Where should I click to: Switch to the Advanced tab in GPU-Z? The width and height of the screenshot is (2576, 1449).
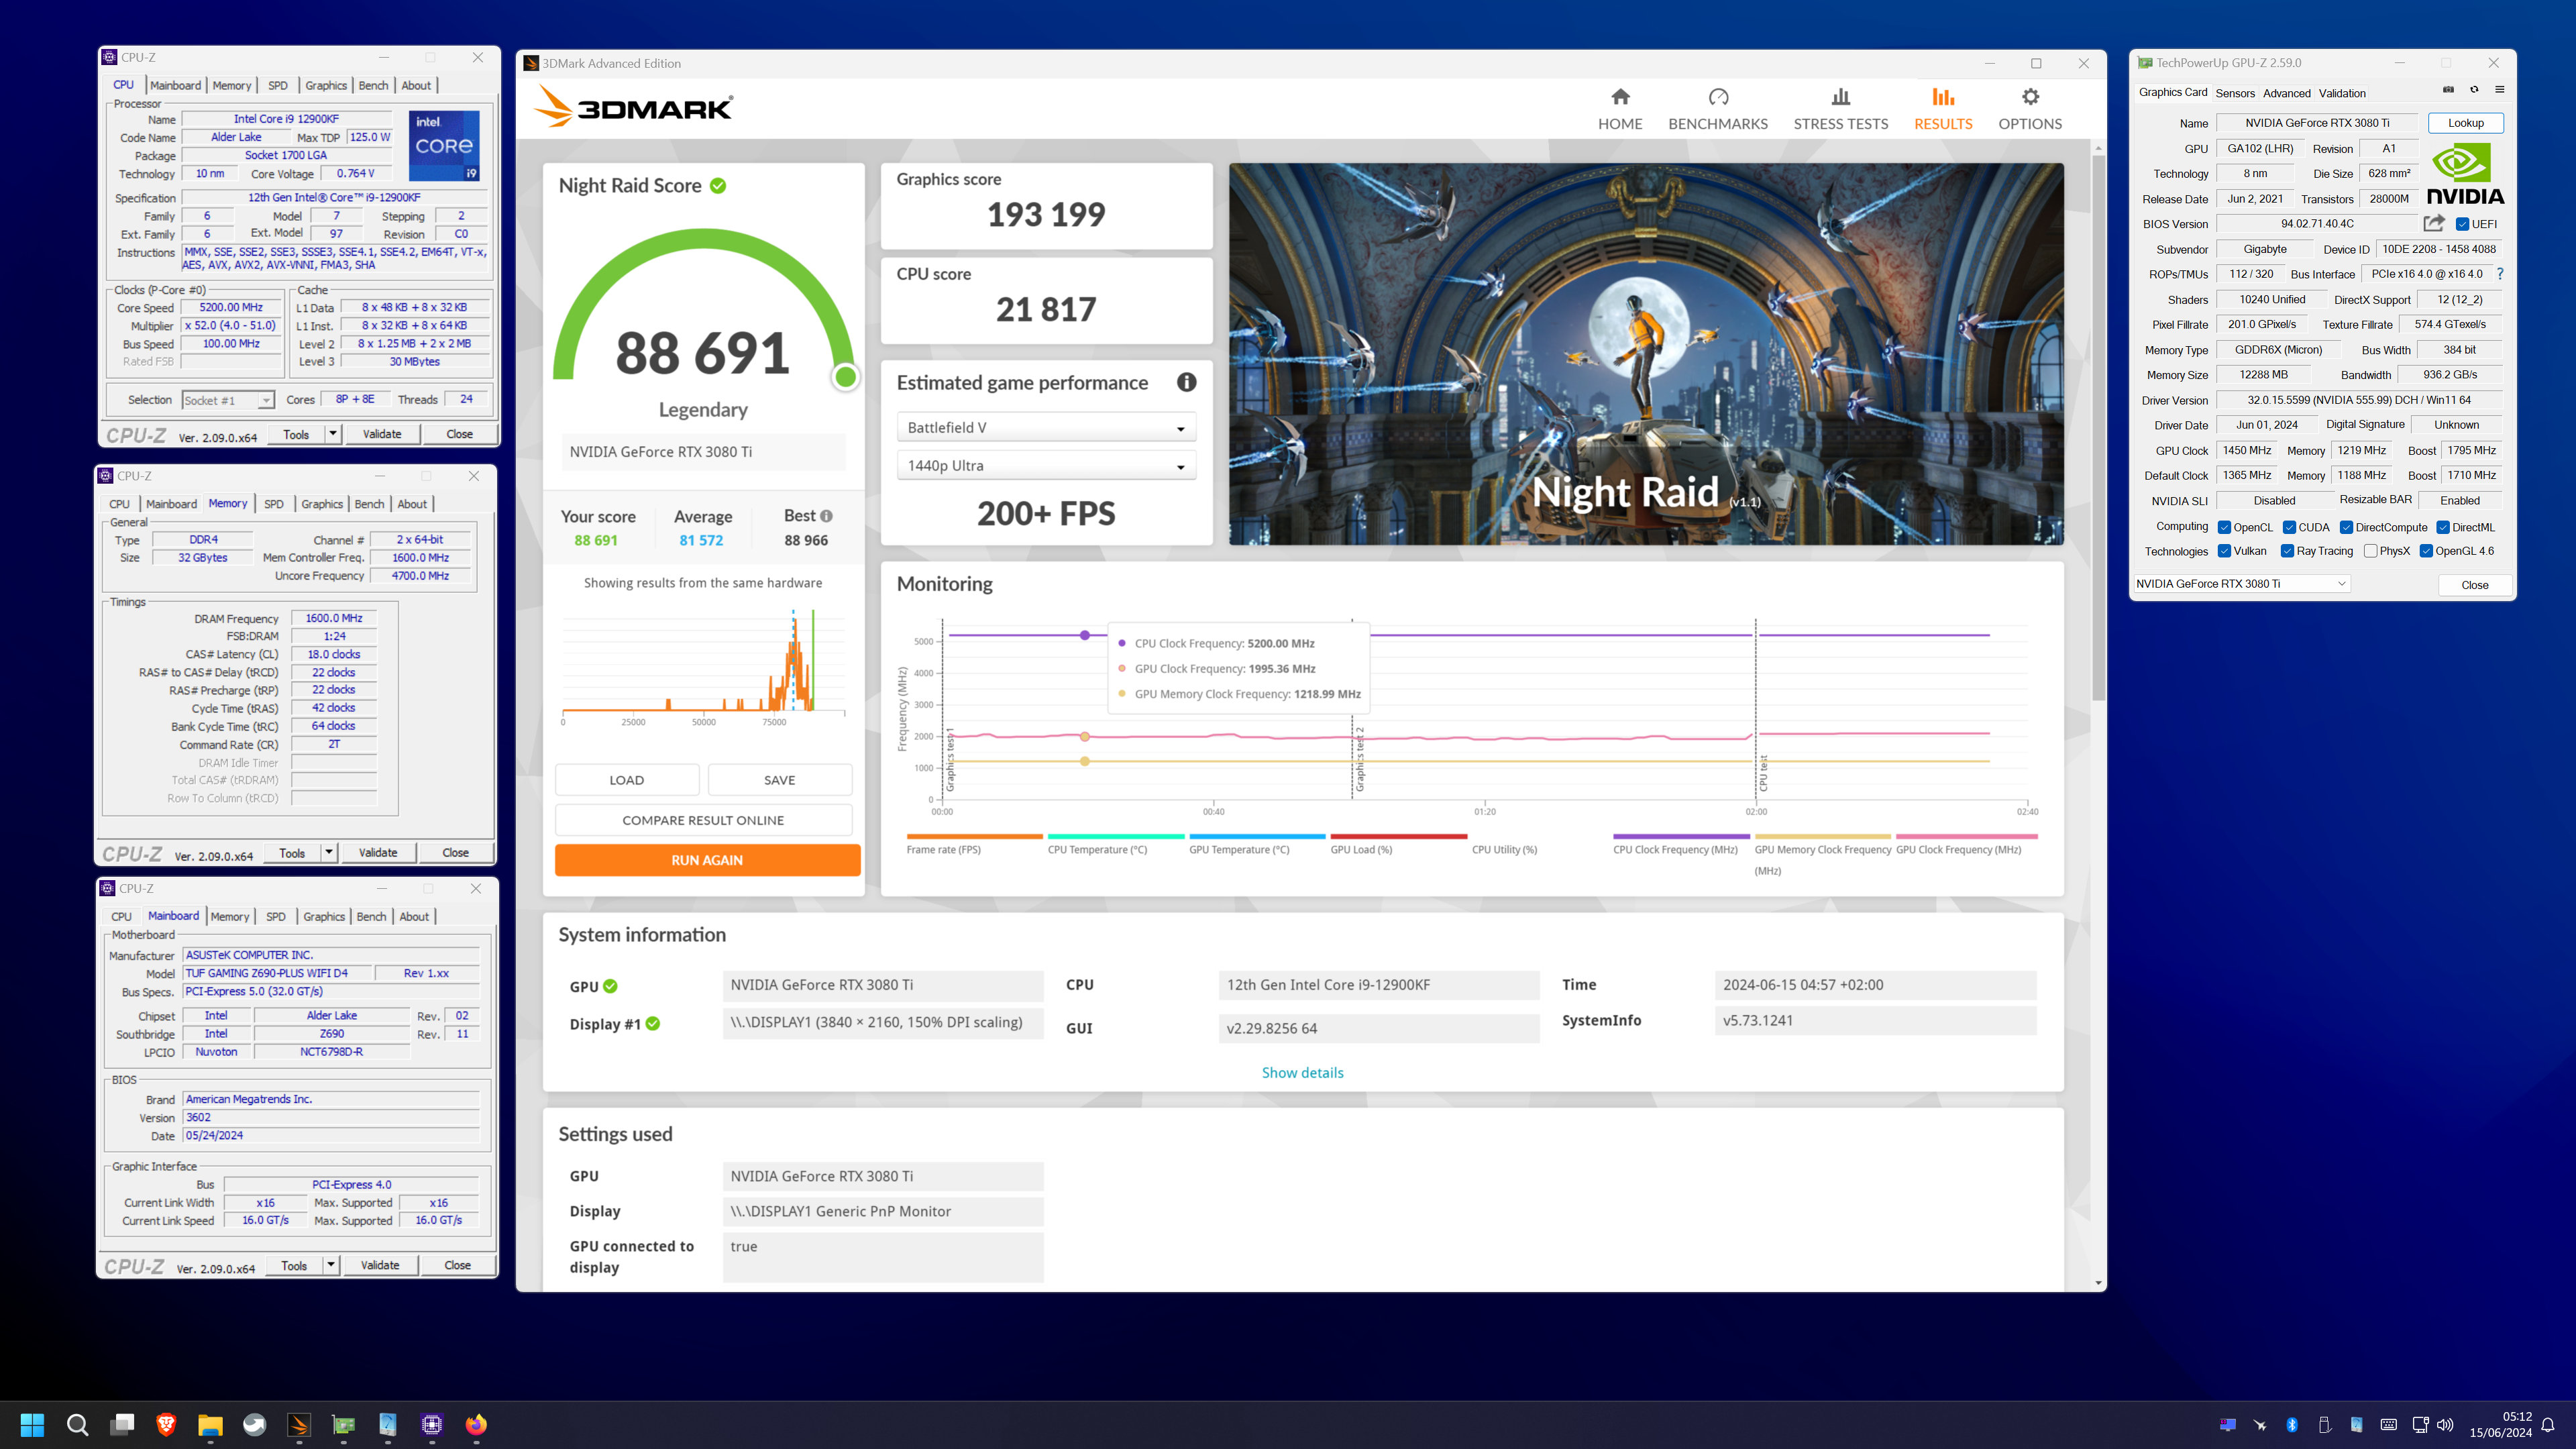[2286, 93]
